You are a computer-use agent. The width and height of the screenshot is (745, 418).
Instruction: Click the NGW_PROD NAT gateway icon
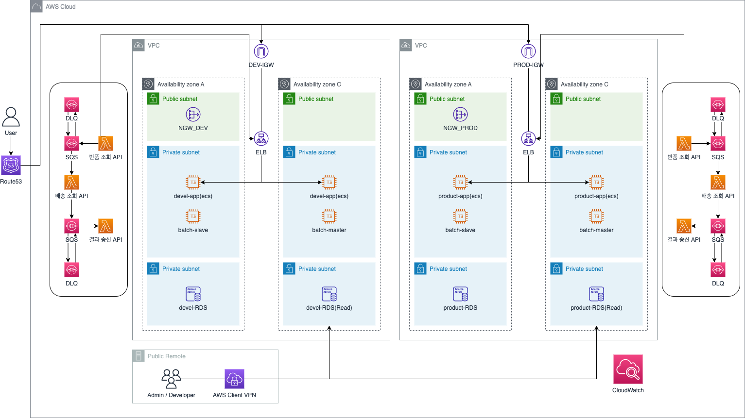click(x=460, y=115)
